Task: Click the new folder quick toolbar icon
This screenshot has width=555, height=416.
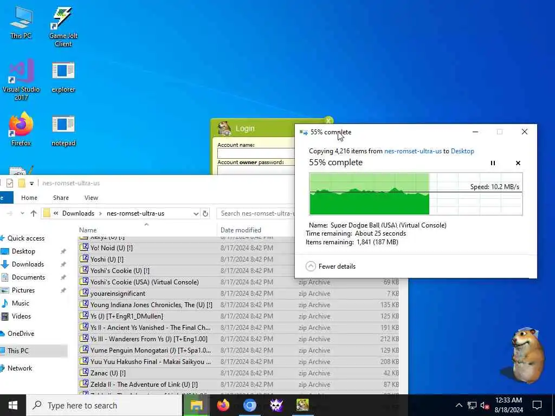Action: (22, 183)
